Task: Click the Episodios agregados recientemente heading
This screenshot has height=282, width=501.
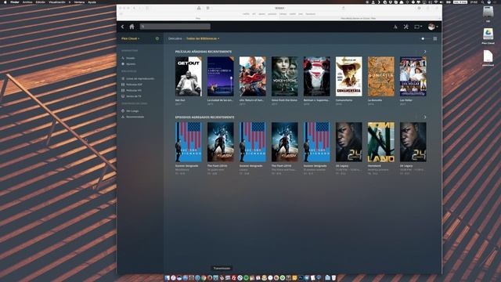Action: point(205,117)
